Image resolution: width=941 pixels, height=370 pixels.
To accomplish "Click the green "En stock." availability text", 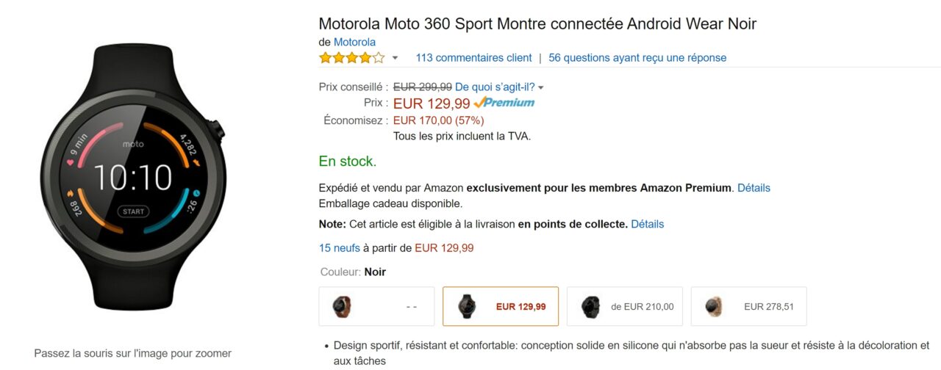I will click(348, 162).
